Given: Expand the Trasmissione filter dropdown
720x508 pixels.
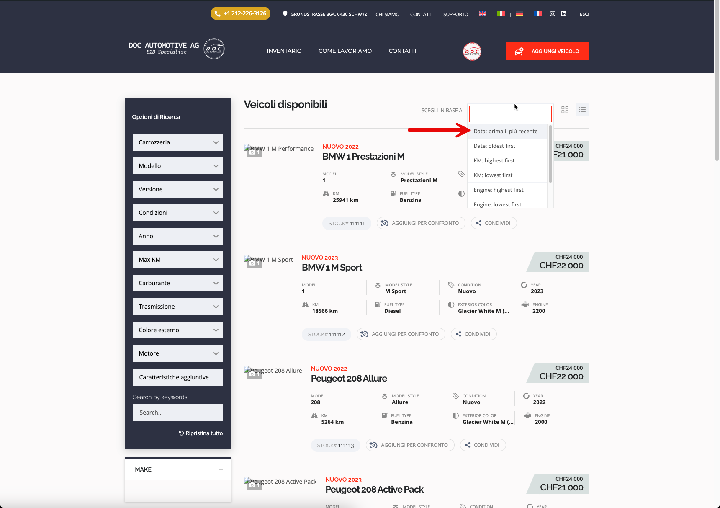Looking at the screenshot, I should coord(178,307).
